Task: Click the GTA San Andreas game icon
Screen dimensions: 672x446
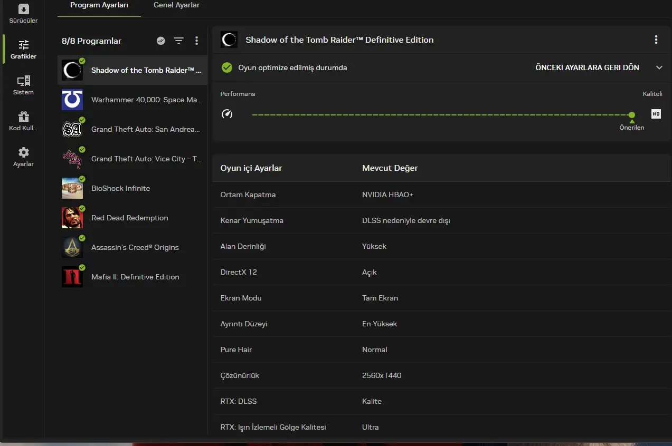Action: [x=72, y=129]
